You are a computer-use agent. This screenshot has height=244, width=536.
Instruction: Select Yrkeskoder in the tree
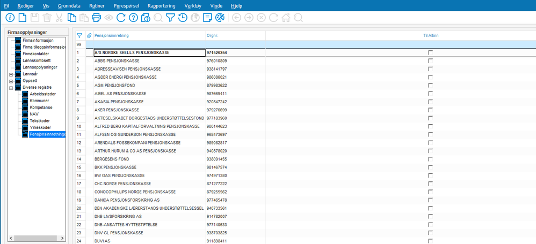(x=40, y=127)
